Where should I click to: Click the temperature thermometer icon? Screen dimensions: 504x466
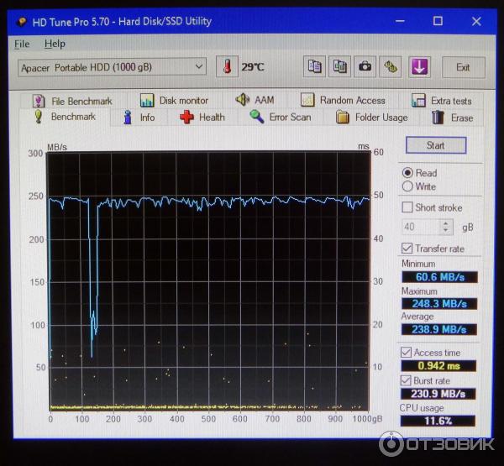(x=227, y=66)
